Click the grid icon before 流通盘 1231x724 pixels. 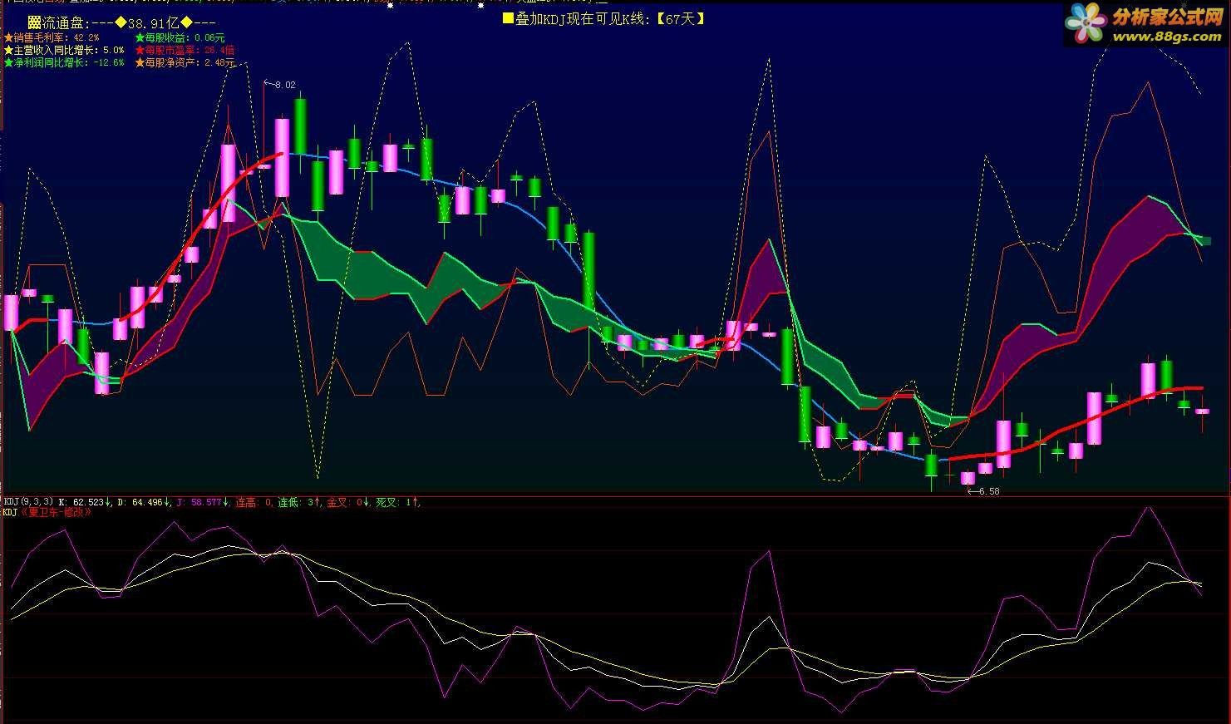(33, 23)
